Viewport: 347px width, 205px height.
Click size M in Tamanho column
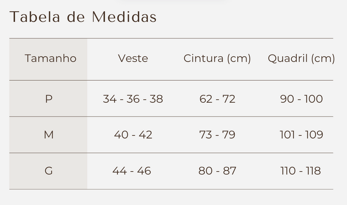[49, 135]
